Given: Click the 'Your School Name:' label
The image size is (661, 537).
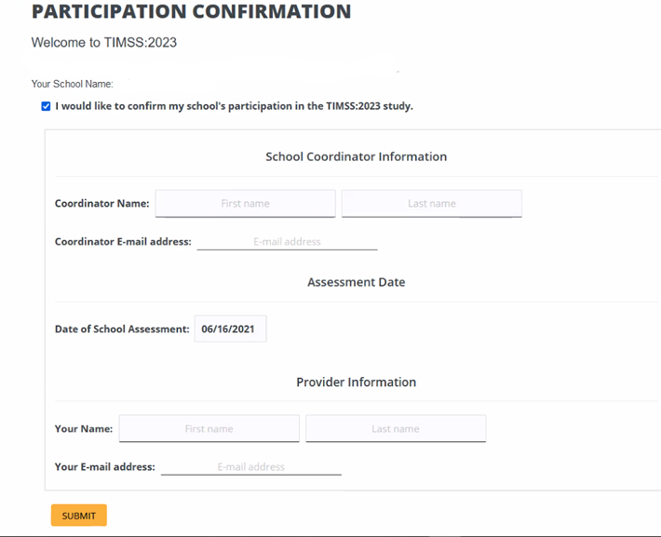Looking at the screenshot, I should click(x=72, y=84).
